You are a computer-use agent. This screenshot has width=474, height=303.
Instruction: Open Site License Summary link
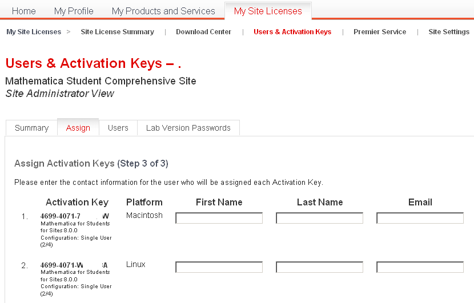point(117,32)
